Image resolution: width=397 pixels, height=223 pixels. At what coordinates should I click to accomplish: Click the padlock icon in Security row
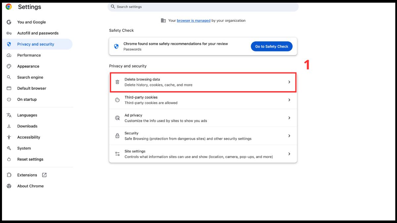[117, 136]
